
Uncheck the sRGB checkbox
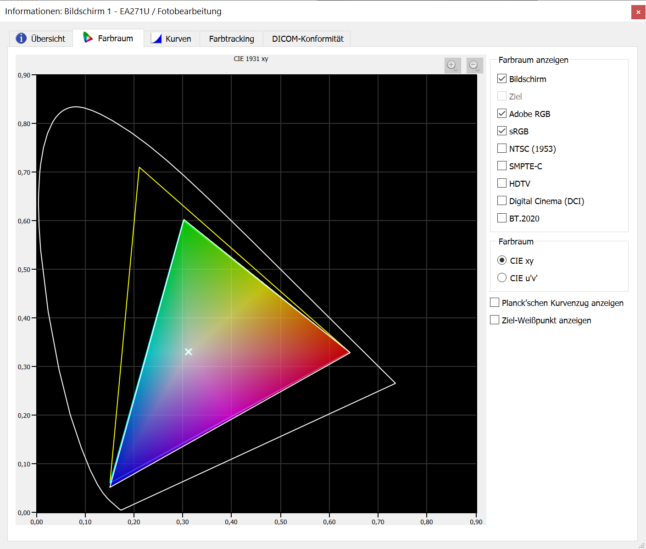coord(502,131)
